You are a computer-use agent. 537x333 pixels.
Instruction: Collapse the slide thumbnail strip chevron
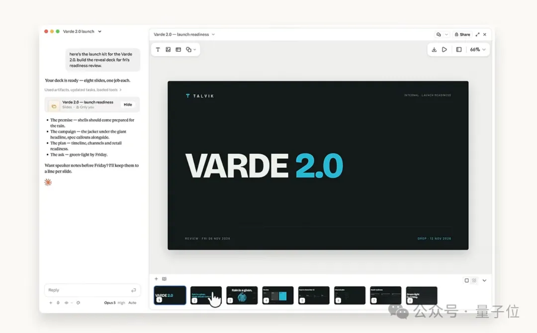tap(484, 280)
